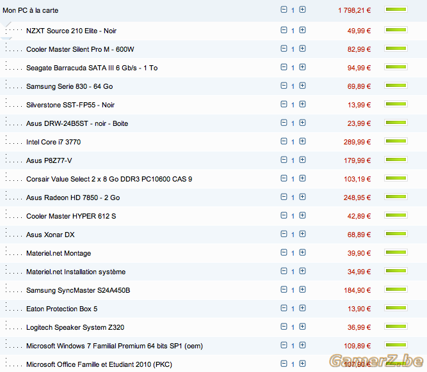
Task: Decrease Corsair Value Select RAM quantity
Action: pos(284,178)
